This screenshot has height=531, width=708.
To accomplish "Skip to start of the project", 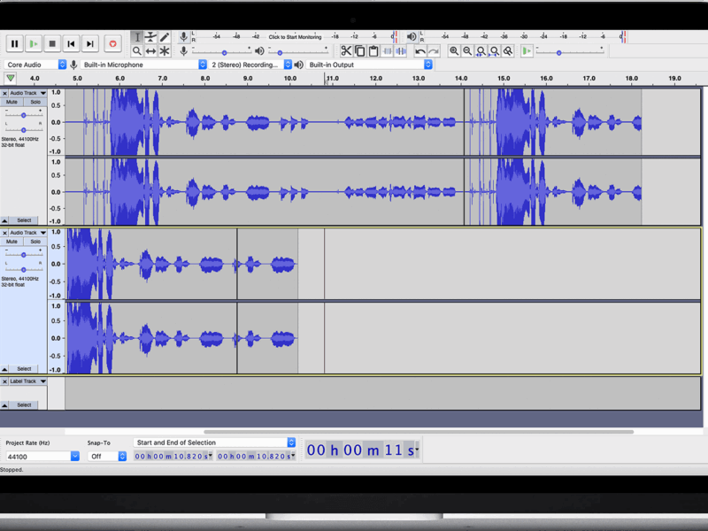I will point(71,43).
